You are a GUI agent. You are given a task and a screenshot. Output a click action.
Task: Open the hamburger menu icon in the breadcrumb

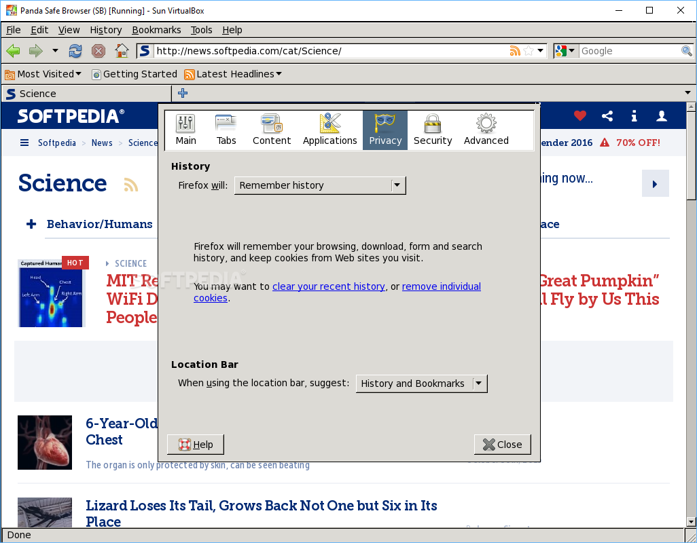24,143
